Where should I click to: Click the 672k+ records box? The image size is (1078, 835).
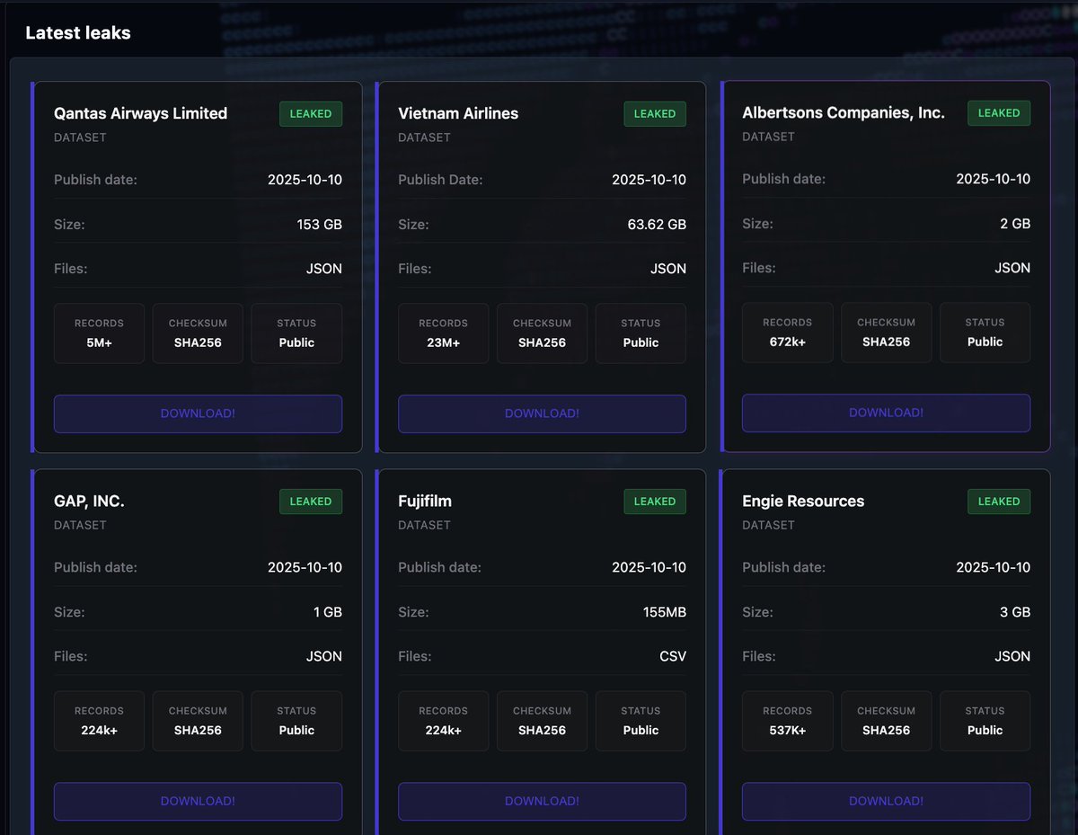pyautogui.click(x=787, y=333)
